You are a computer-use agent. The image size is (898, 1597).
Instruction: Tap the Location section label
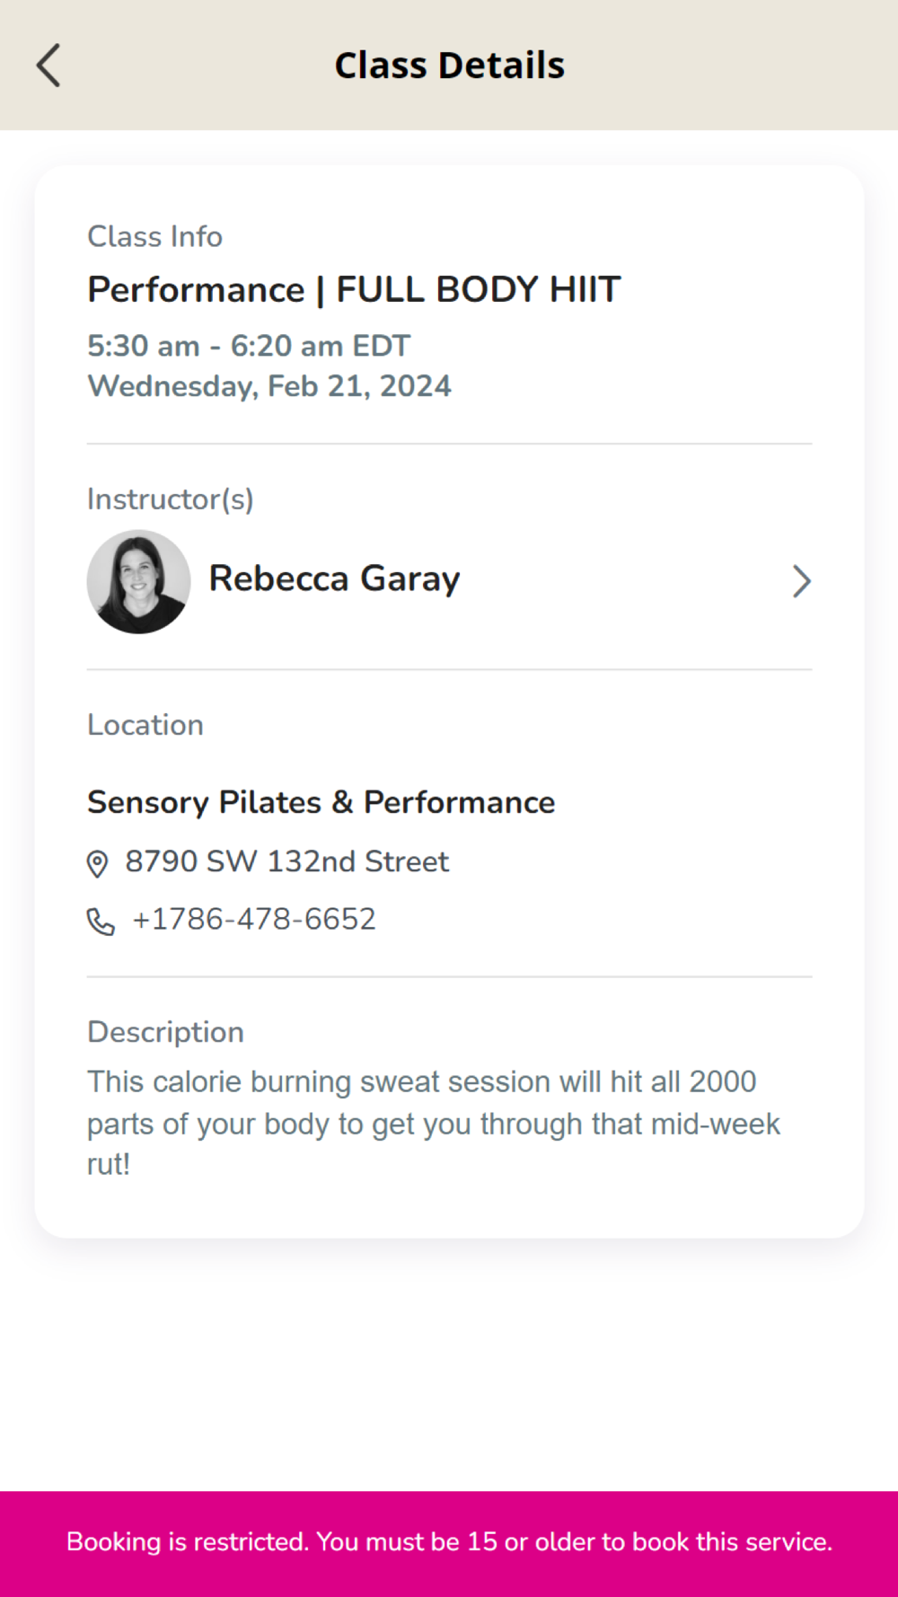tap(145, 726)
